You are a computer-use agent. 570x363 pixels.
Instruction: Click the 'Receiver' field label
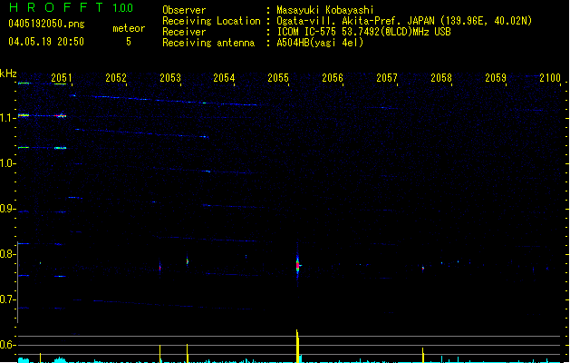click(x=184, y=32)
